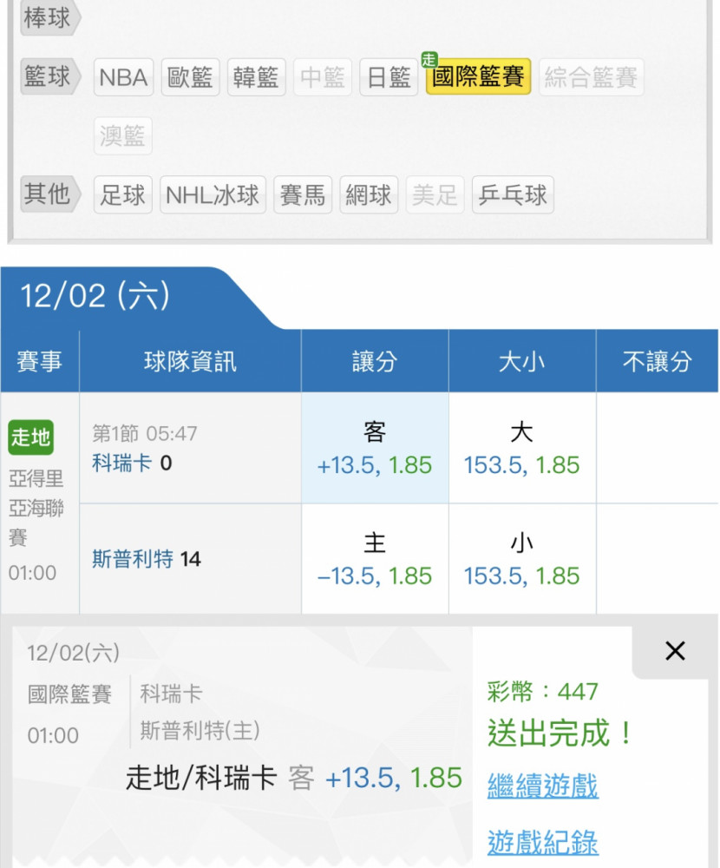Image resolution: width=720 pixels, height=868 pixels.
Task: Click the 籃球 category label
Action: point(50,76)
